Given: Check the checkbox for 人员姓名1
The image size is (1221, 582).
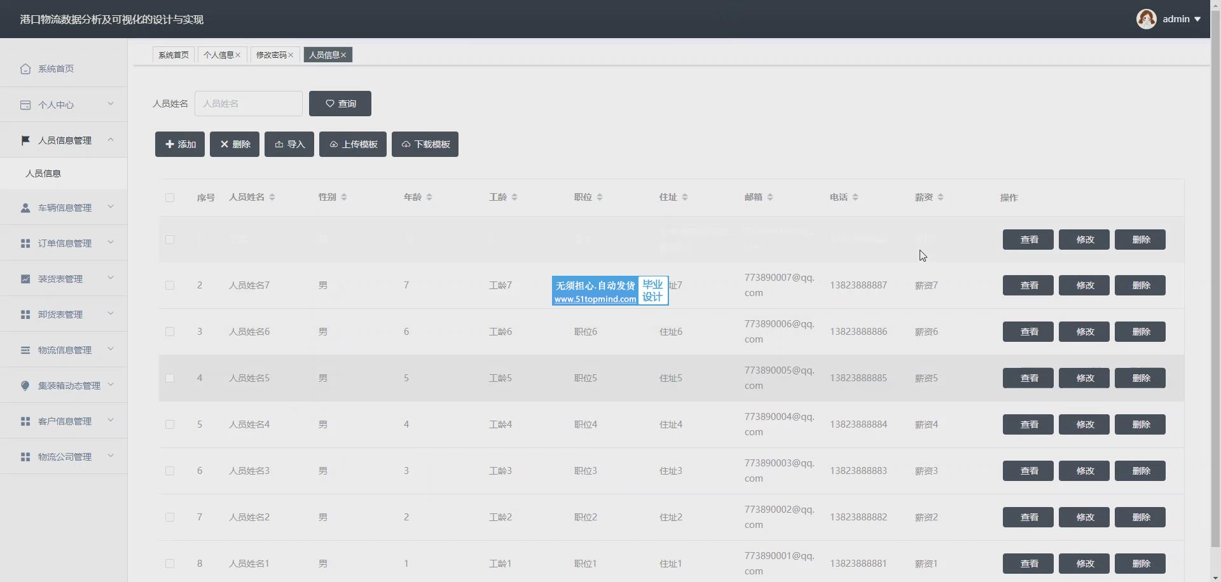Looking at the screenshot, I should point(170,564).
